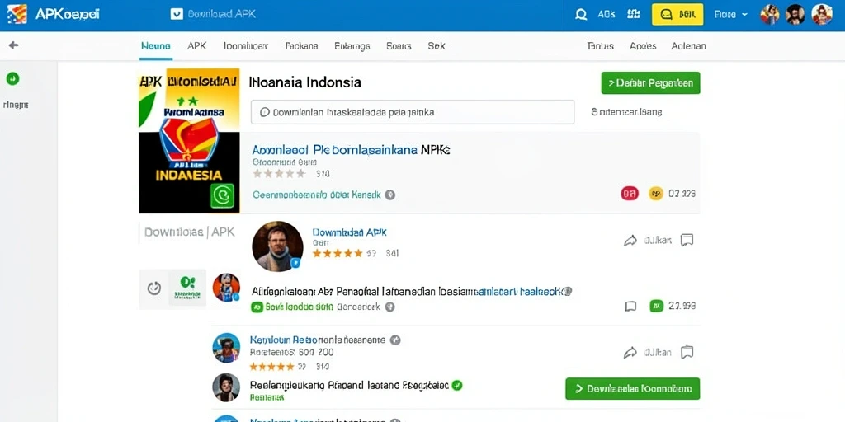Viewport: 845px width, 422px height.
Task: Click comment icon next to 22.938 count
Action: pos(630,307)
